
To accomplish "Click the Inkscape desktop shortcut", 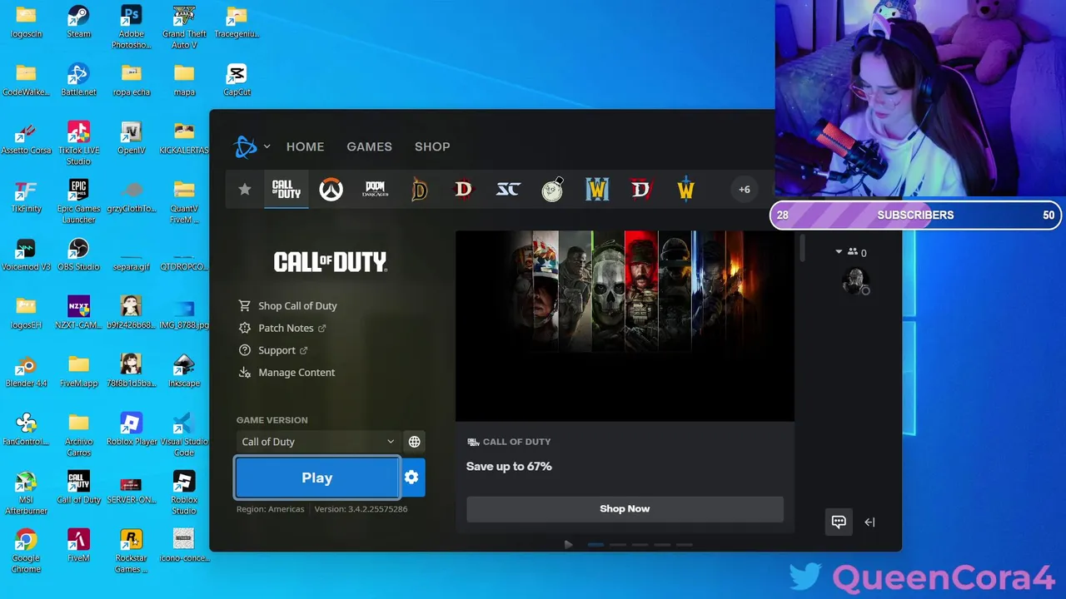I will pyautogui.click(x=184, y=371).
